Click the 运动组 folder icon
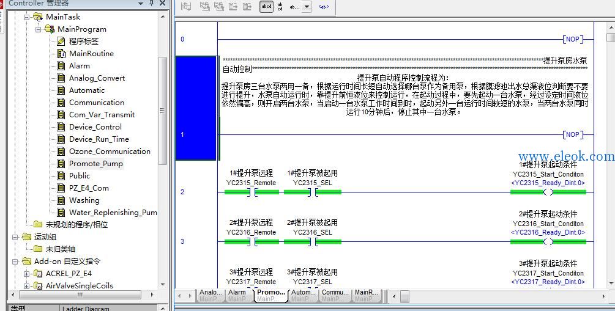This screenshot has width=615, height=311. pyautogui.click(x=26, y=236)
